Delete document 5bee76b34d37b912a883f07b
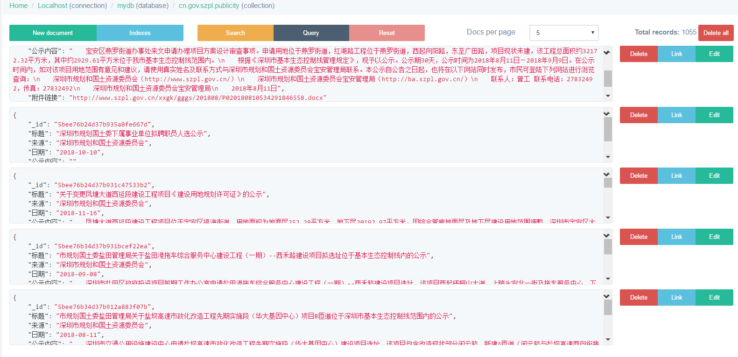 (639, 297)
